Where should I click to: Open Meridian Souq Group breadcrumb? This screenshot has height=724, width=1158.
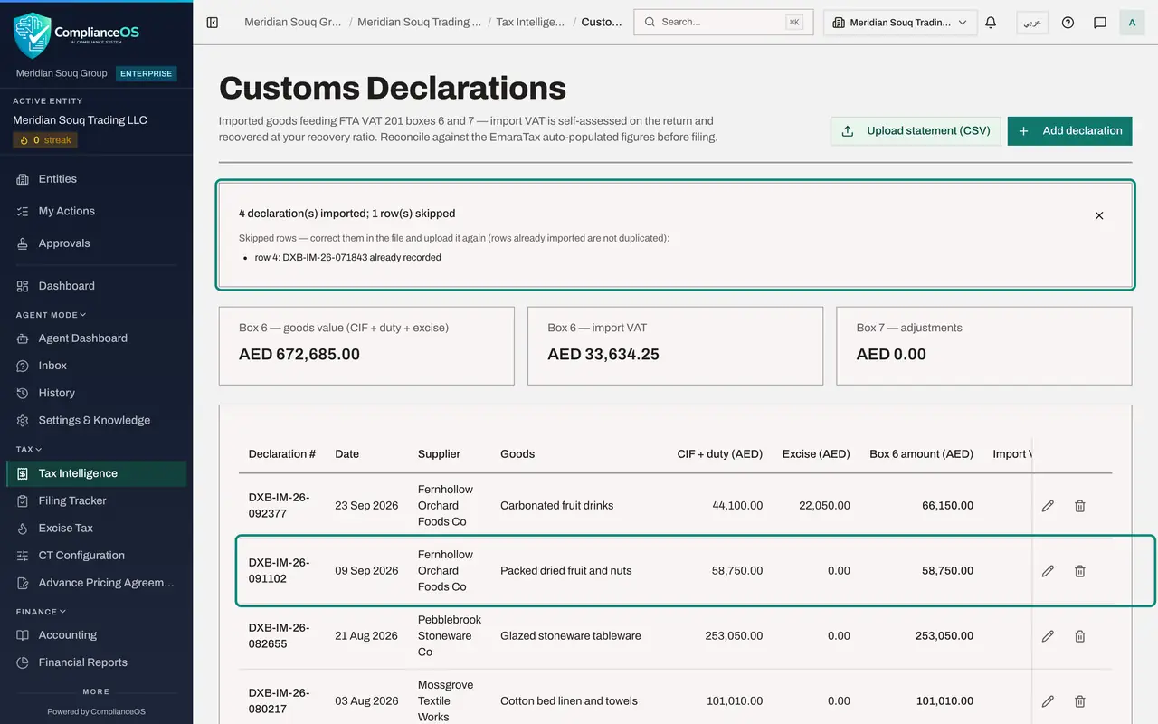[x=292, y=23]
